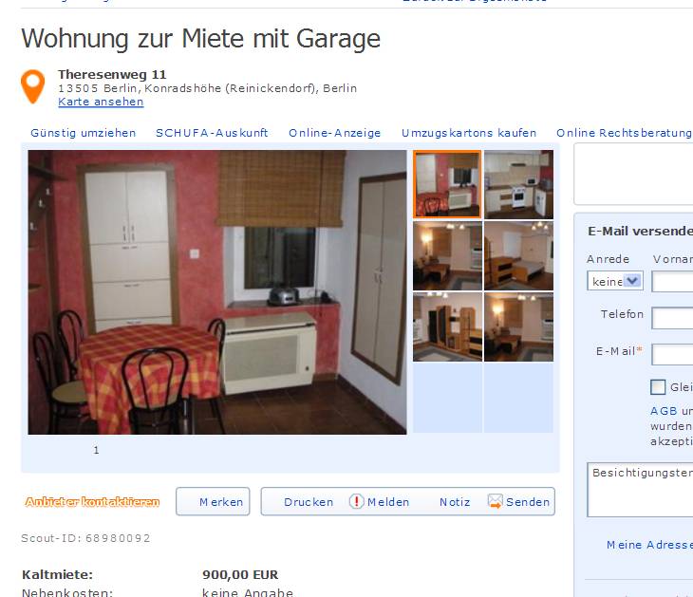The height and width of the screenshot is (597, 693).
Task: Select the kitchen photo thumbnail
Action: click(518, 184)
